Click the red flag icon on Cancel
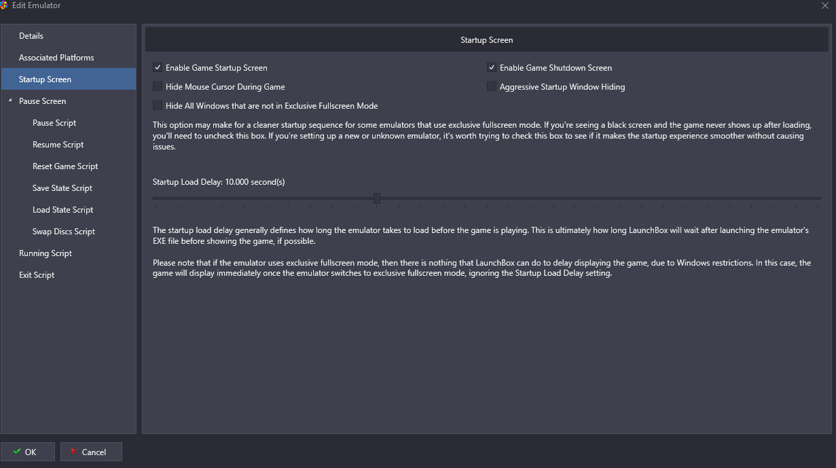Image resolution: width=836 pixels, height=468 pixels. pyautogui.click(x=73, y=452)
